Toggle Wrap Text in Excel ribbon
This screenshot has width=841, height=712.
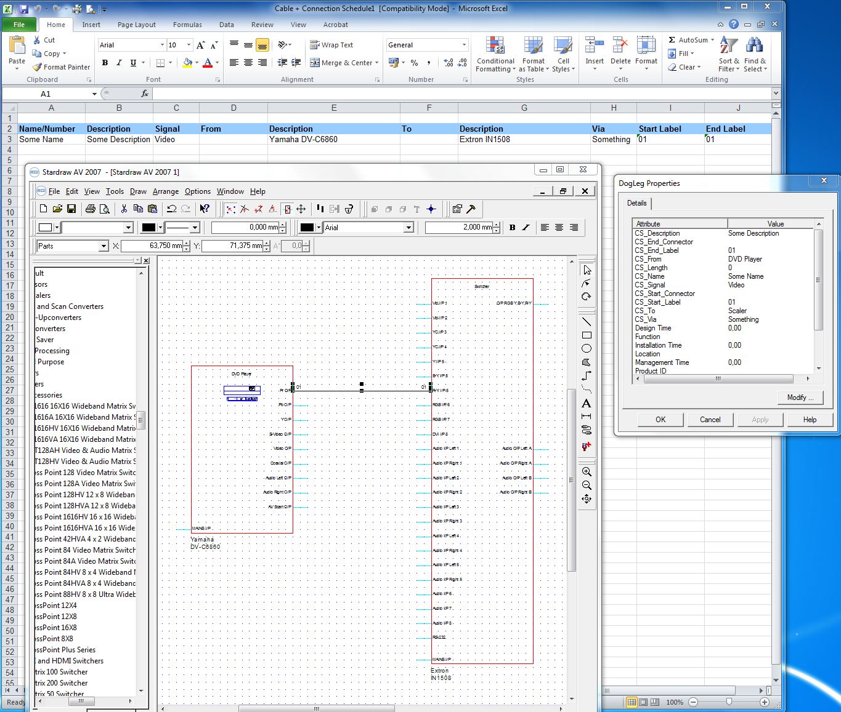click(331, 45)
